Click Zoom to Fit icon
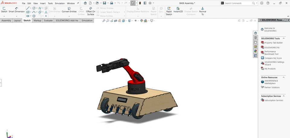The width and height of the screenshot is (290, 138). 104,21
